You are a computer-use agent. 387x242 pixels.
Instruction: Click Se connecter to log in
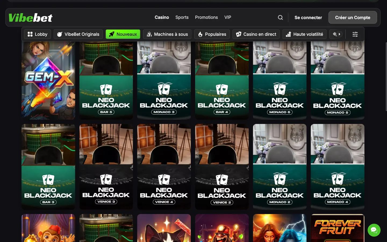point(308,17)
